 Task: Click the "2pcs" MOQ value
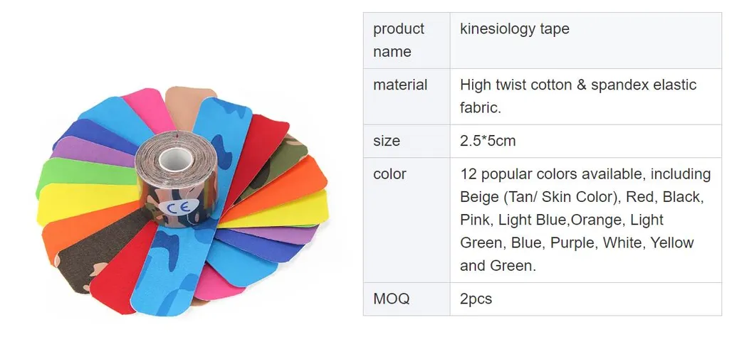tap(476, 299)
